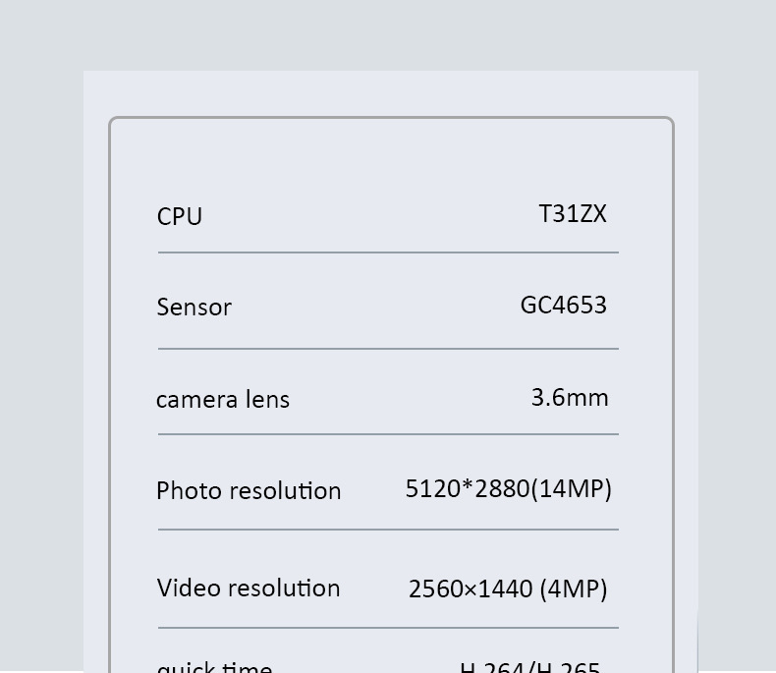Click the Photo resolution label
This screenshot has width=776, height=673.
click(249, 490)
